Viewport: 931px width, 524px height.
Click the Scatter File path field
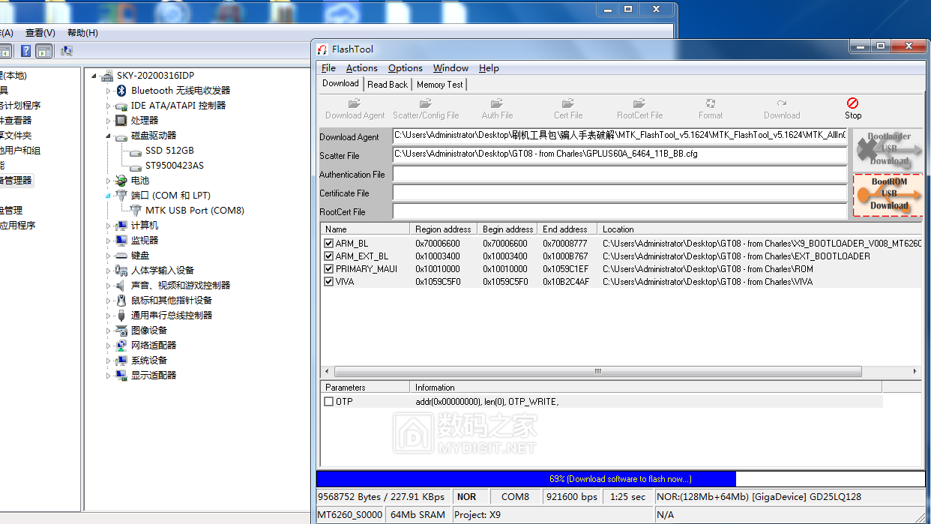coord(619,154)
